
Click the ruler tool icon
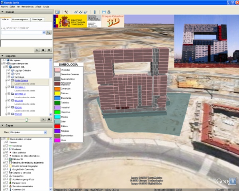[96, 12]
